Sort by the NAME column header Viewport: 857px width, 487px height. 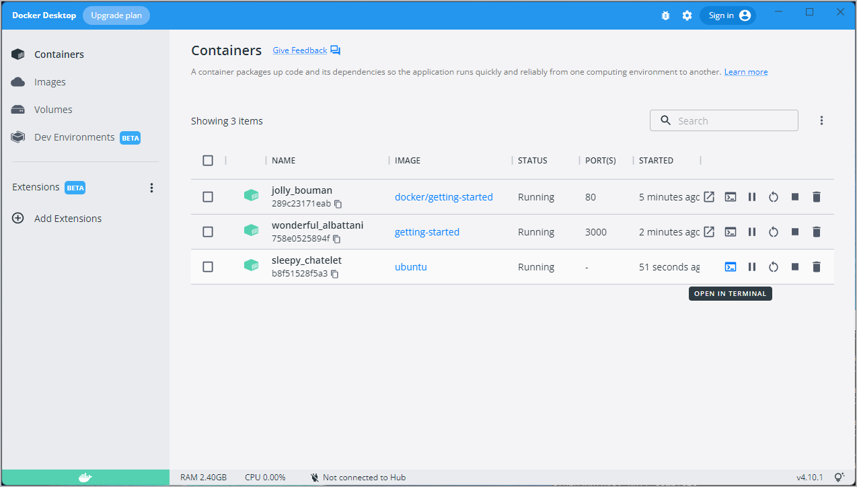[x=284, y=161]
